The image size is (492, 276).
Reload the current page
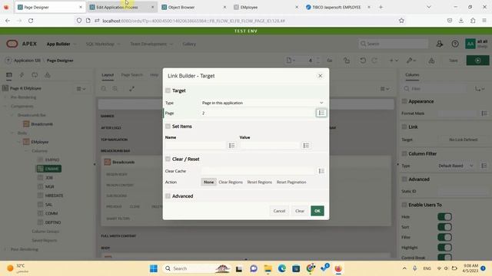pos(31,21)
